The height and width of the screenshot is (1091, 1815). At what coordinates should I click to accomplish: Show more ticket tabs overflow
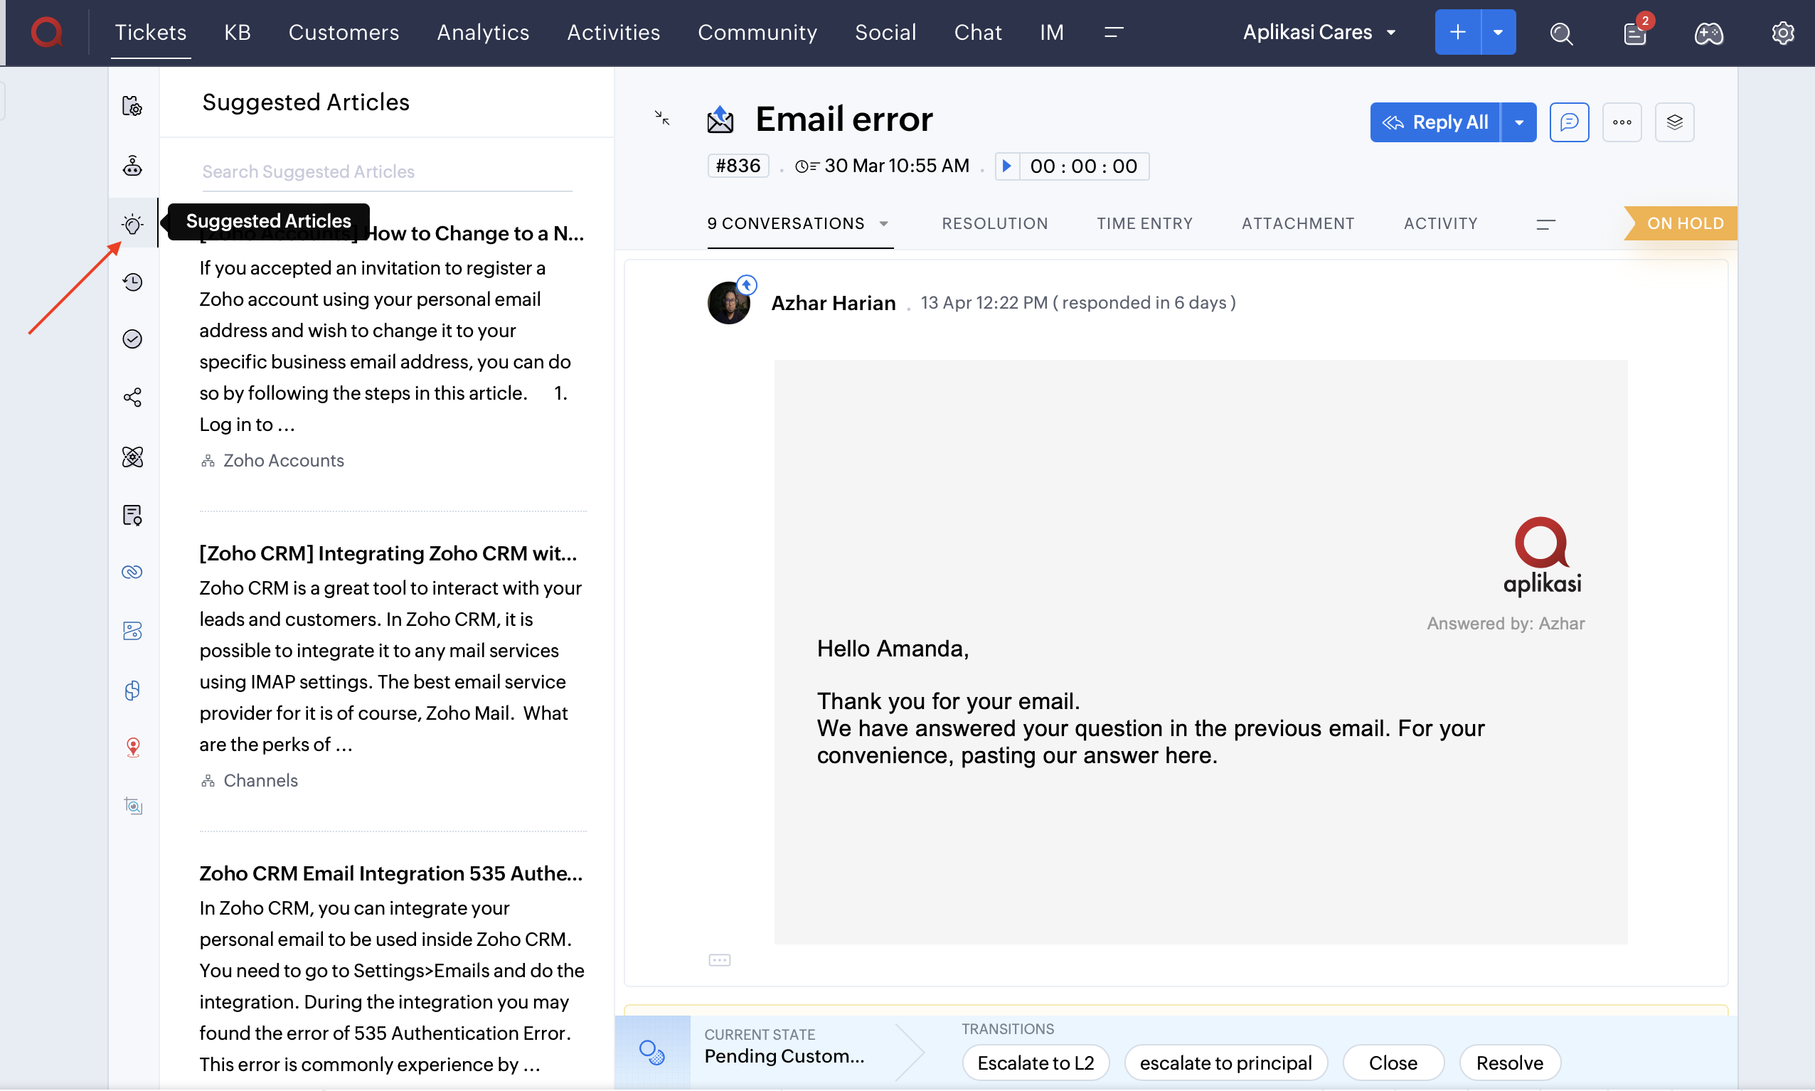click(x=1545, y=223)
